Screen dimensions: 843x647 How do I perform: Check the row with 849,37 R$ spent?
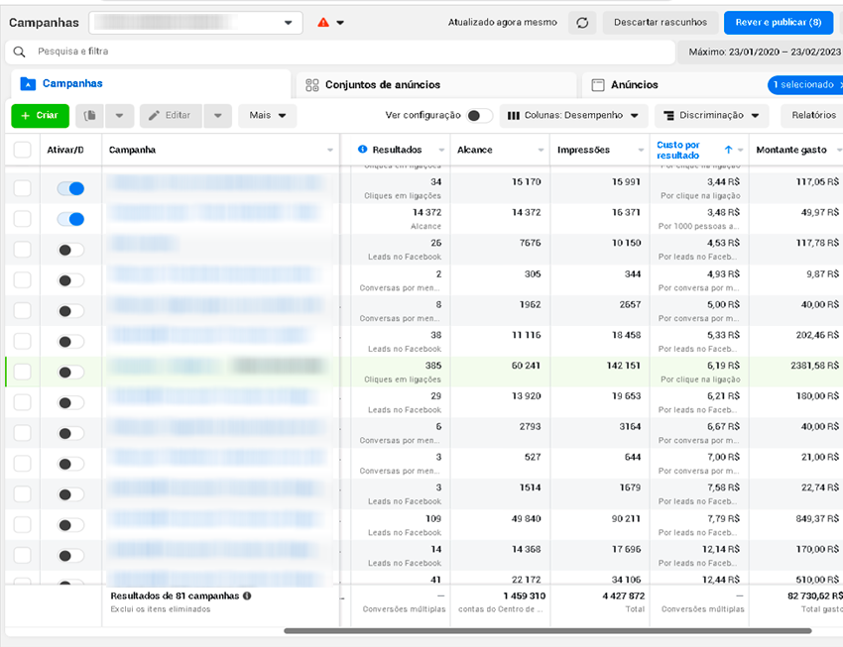[22, 524]
